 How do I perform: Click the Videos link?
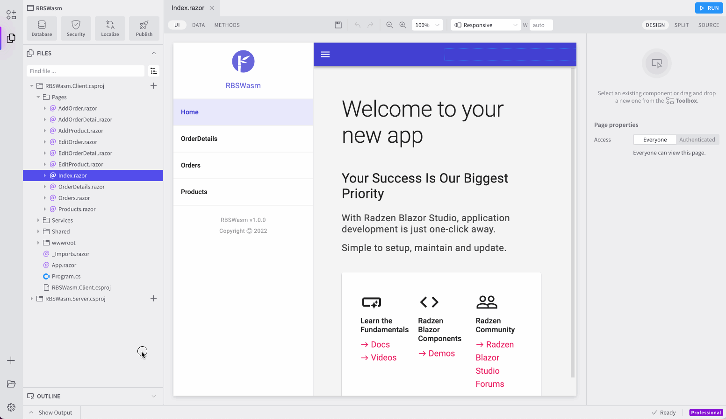379,357
